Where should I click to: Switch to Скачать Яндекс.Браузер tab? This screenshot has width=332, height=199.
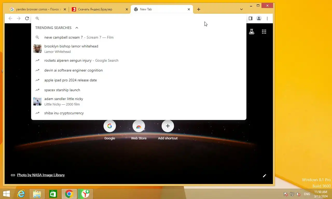point(100,9)
